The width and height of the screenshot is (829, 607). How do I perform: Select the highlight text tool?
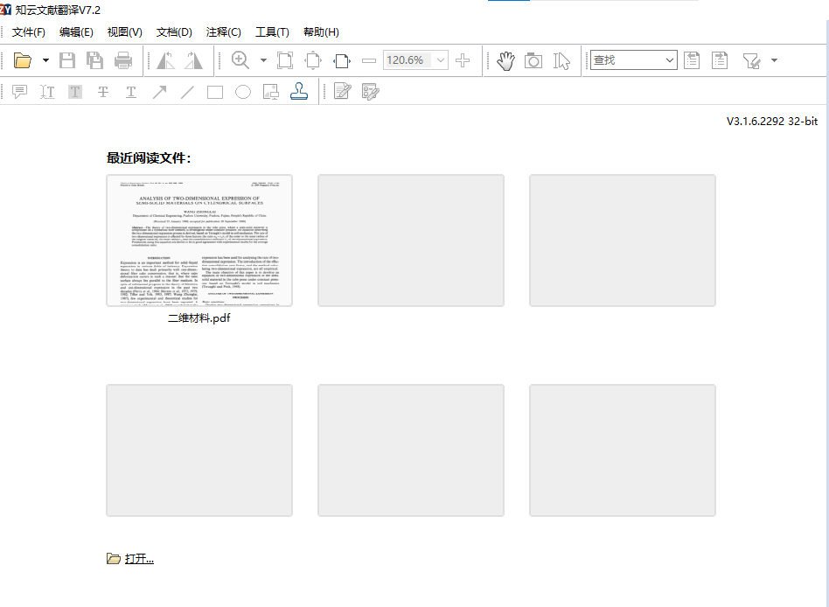75,92
